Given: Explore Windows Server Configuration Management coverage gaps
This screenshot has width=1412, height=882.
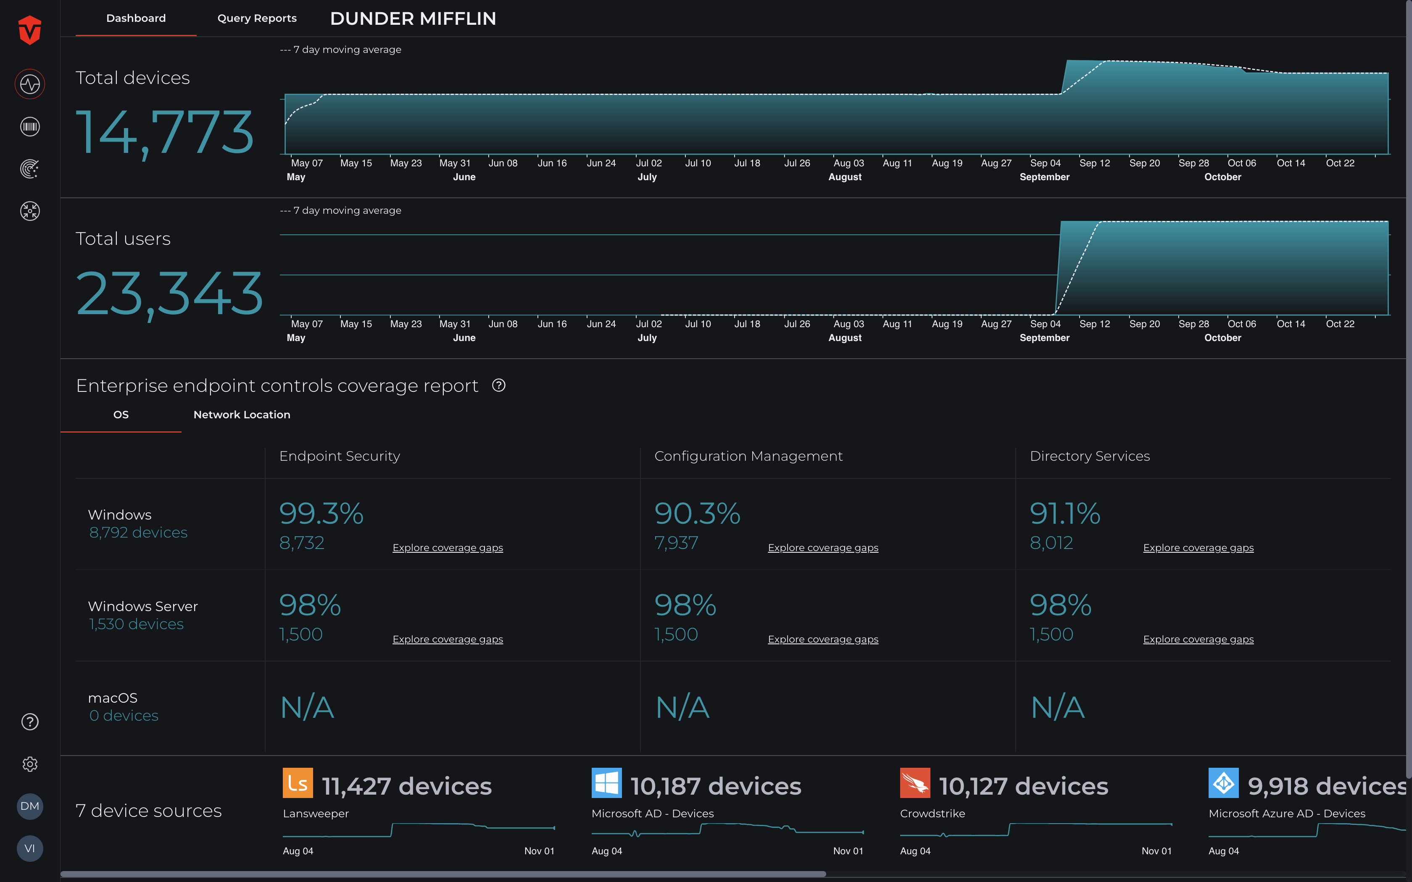Looking at the screenshot, I should point(823,639).
